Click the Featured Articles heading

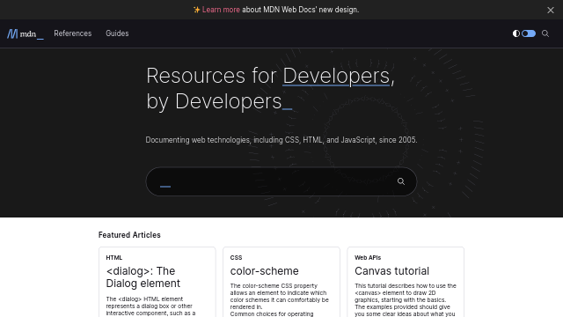pyautogui.click(x=129, y=235)
